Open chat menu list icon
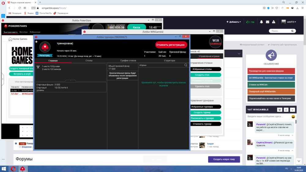Image resolution: width=306 pixels, height=172 pixels. (286, 110)
